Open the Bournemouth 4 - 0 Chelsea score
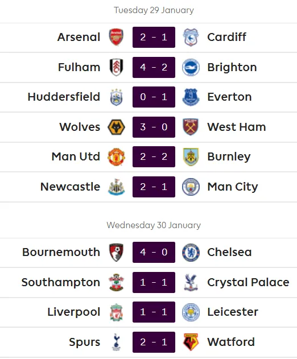 click(x=154, y=252)
